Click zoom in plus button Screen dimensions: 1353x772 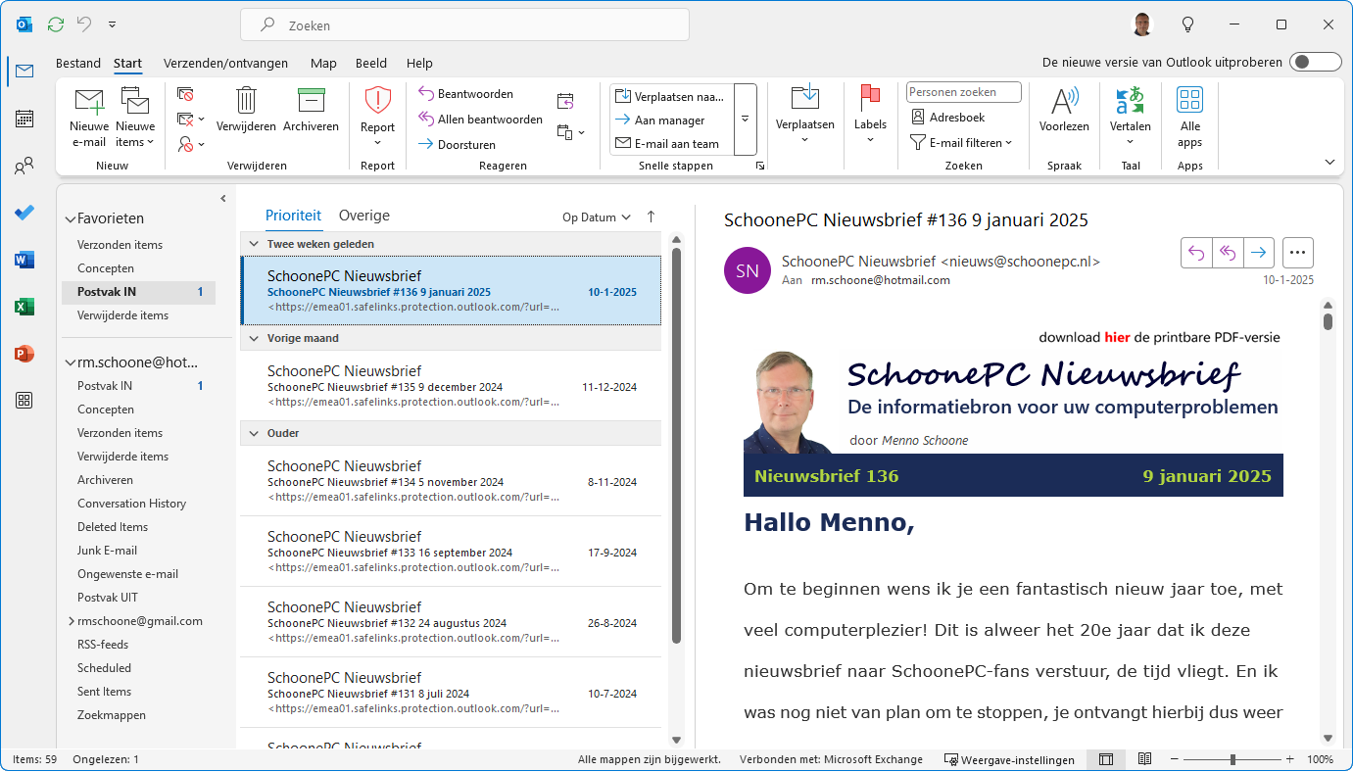[1289, 759]
